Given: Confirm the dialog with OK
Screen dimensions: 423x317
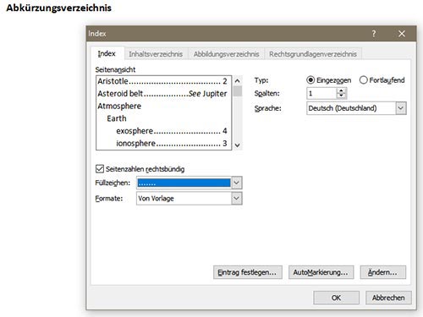Looking at the screenshot, I should [x=336, y=298].
